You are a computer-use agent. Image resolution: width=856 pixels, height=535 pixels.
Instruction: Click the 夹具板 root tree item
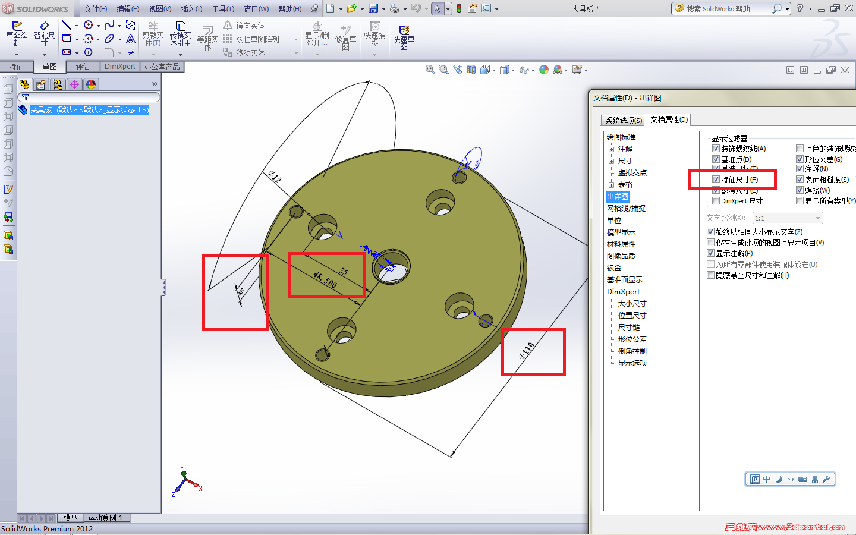point(89,110)
